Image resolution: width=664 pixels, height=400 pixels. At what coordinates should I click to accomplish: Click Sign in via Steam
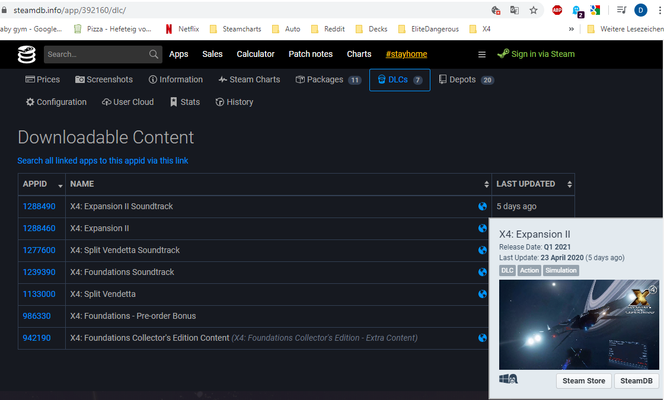point(536,54)
